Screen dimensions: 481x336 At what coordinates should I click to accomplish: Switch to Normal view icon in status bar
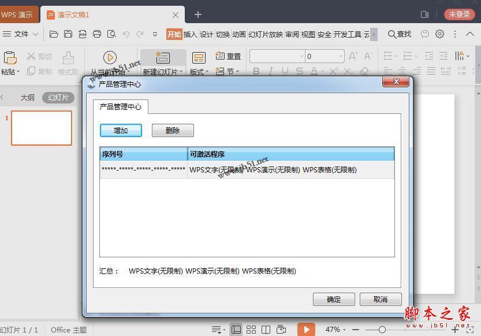click(x=236, y=330)
